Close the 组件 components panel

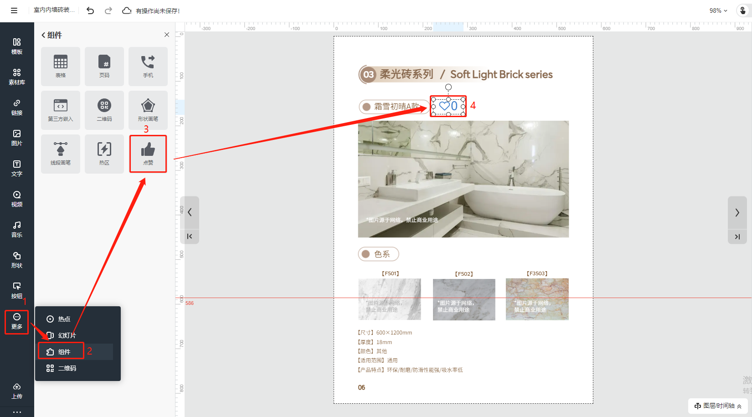[x=167, y=35]
